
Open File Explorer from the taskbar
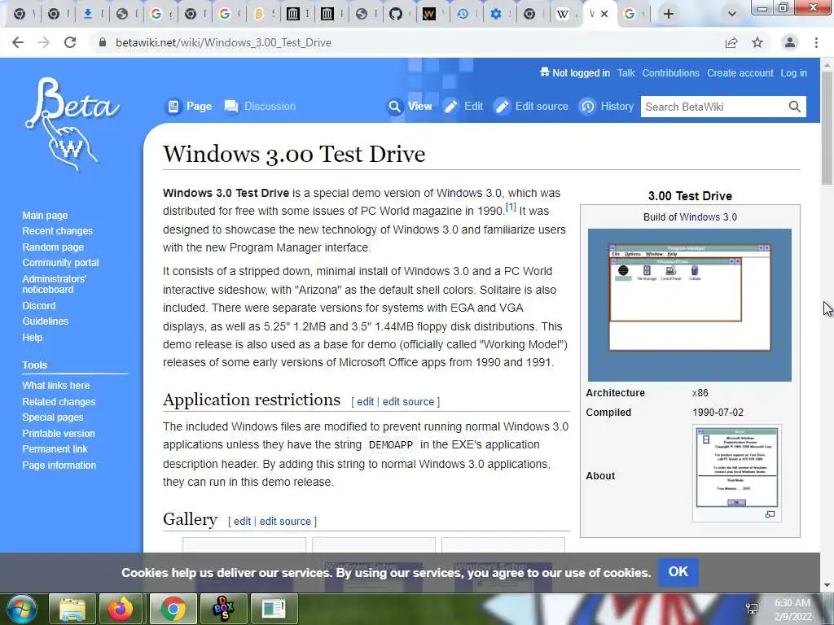(72, 609)
